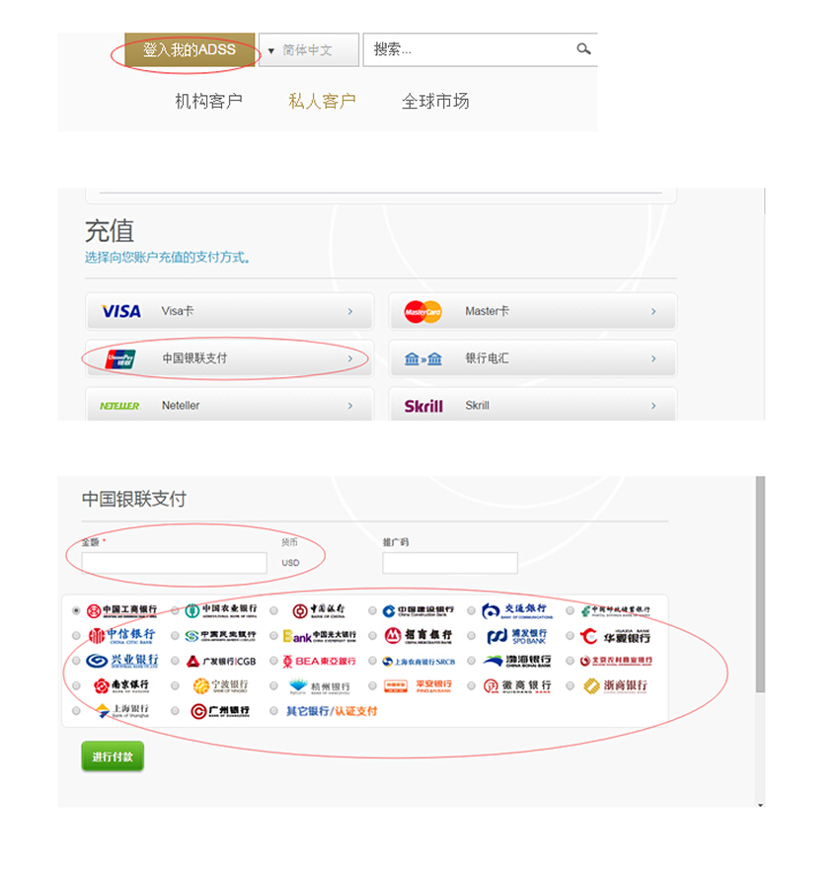Screen dimensions: 839x873
Task: Click the 渤海银行 bank logo
Action: (517, 661)
